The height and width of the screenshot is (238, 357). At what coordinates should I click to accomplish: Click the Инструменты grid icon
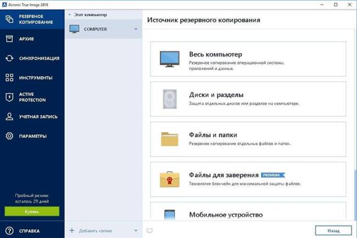(9, 77)
